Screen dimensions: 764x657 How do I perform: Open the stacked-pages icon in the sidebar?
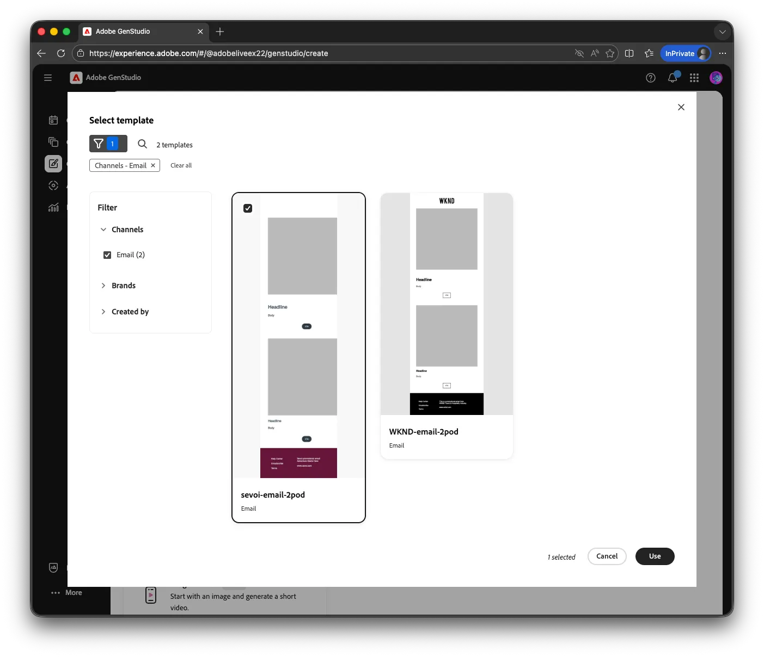pyautogui.click(x=53, y=142)
